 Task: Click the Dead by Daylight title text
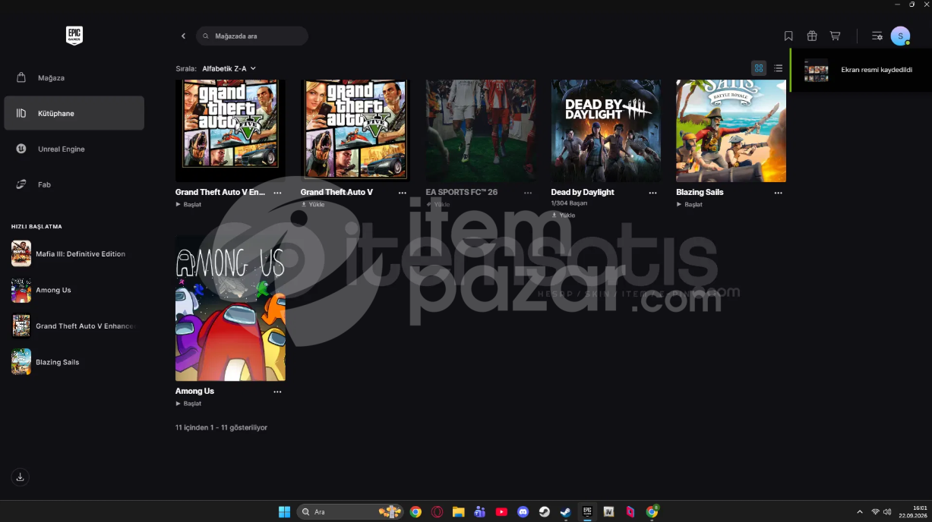coord(583,192)
